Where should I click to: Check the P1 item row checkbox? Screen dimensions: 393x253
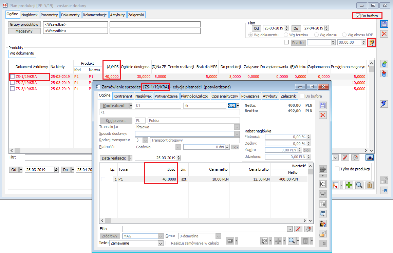click(103, 179)
